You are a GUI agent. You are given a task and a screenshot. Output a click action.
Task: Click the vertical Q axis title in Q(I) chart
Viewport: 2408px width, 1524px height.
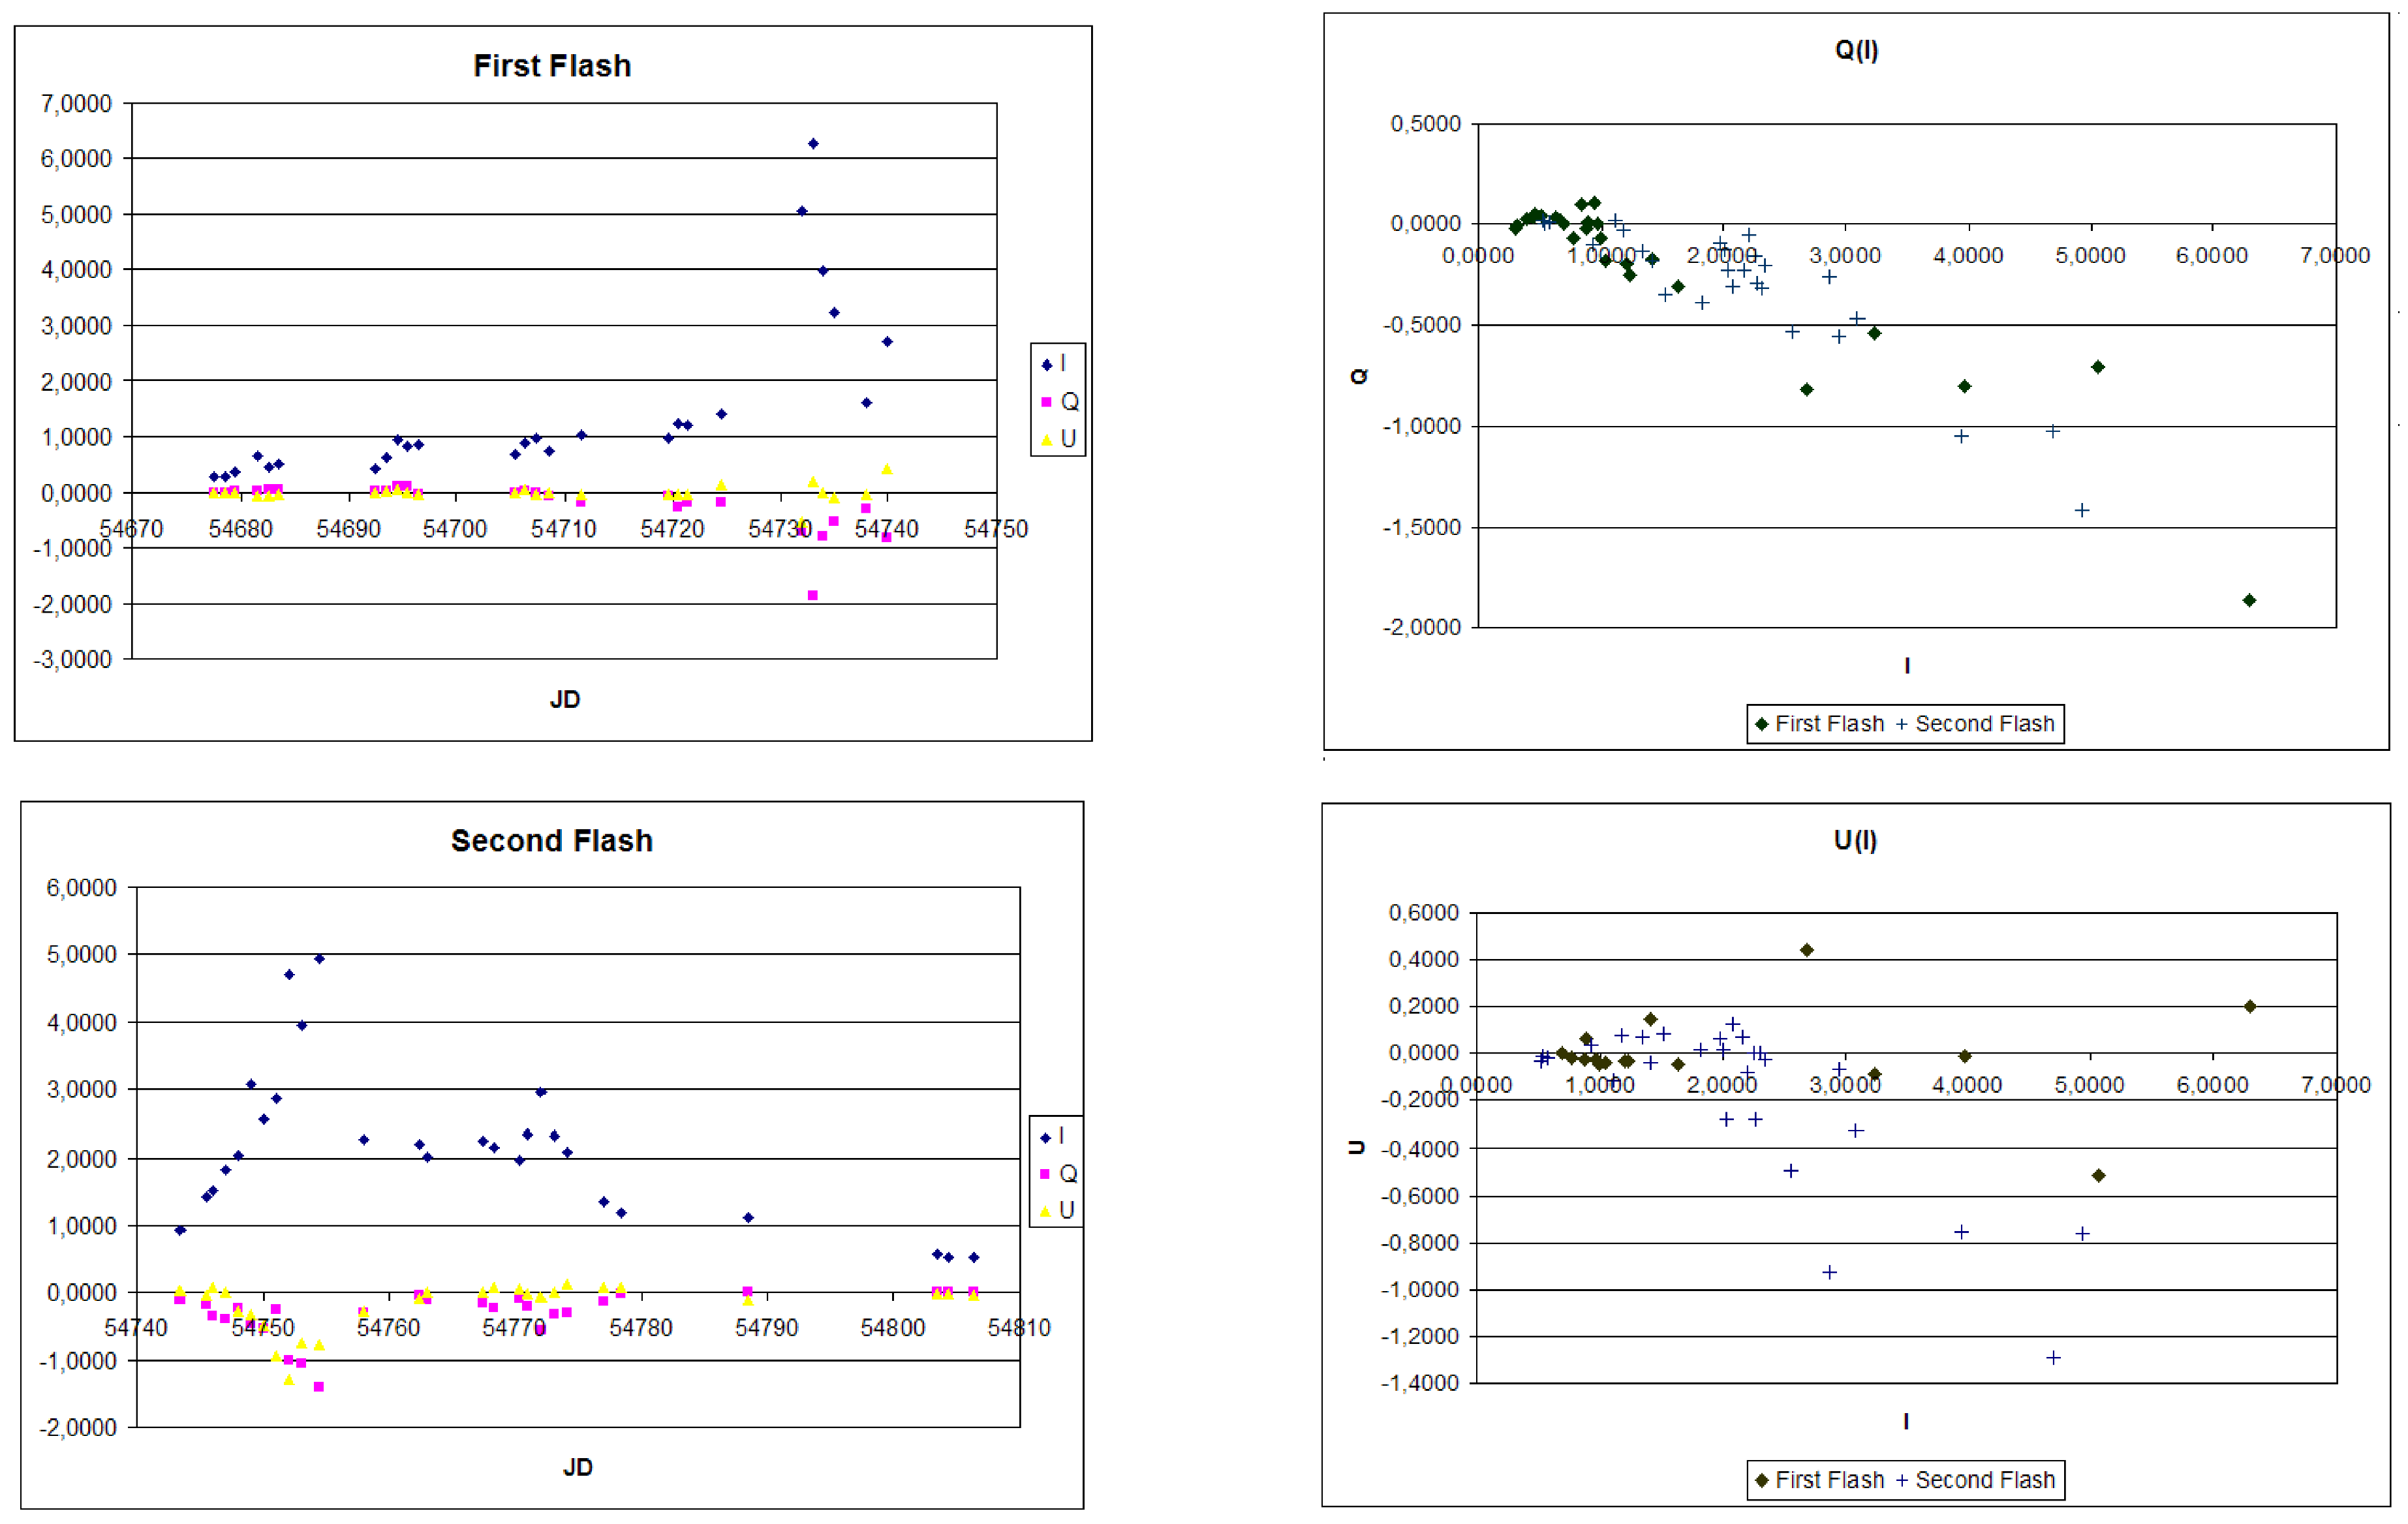(x=1358, y=376)
